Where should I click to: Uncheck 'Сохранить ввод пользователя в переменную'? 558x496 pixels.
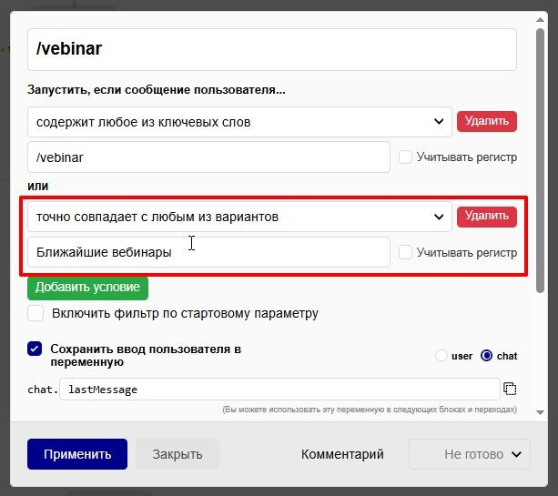point(35,349)
